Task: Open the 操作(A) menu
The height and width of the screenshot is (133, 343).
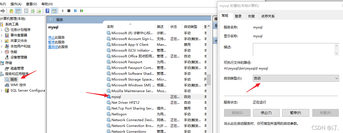Action: point(16,4)
